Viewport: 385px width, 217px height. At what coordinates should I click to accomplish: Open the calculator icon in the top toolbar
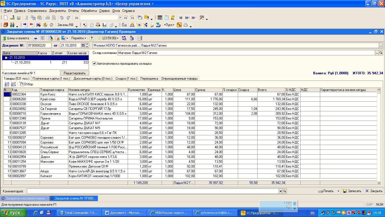point(160,18)
